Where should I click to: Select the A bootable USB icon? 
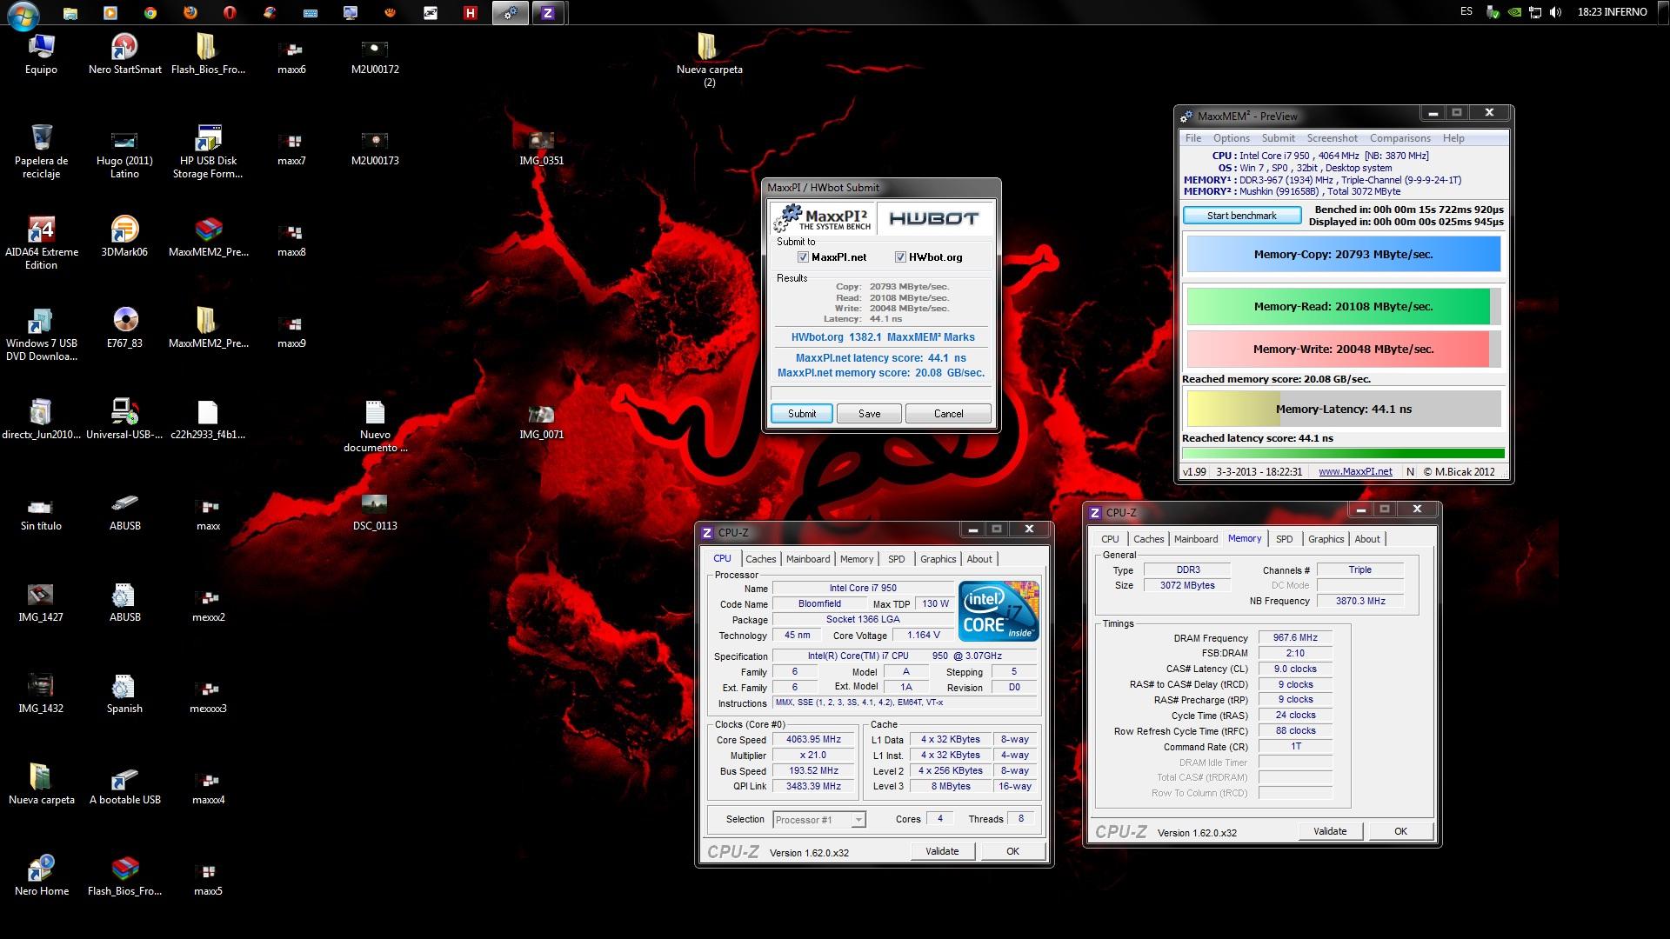coord(124,784)
